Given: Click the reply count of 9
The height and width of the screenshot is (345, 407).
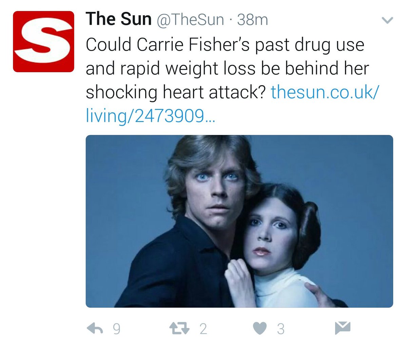Looking at the screenshot, I should click(x=116, y=329).
